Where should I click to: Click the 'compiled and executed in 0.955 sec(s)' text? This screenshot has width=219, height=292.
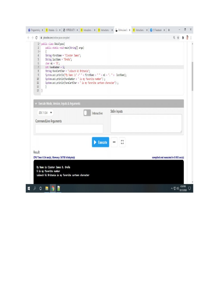click(x=168, y=157)
